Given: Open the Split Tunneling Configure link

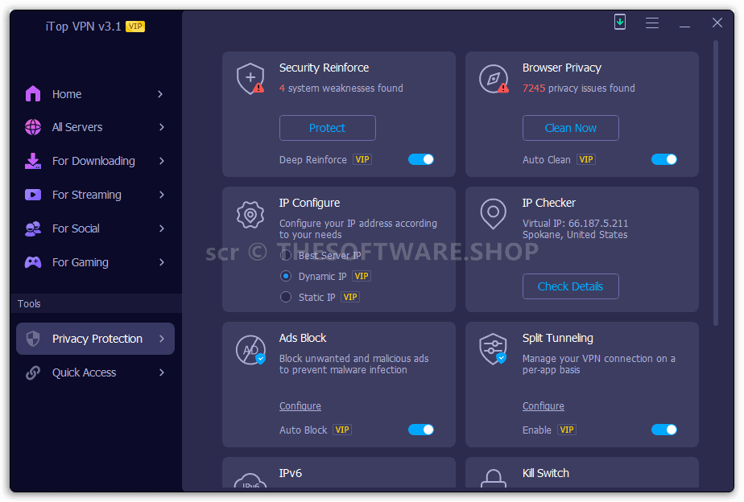Looking at the screenshot, I should pos(544,406).
